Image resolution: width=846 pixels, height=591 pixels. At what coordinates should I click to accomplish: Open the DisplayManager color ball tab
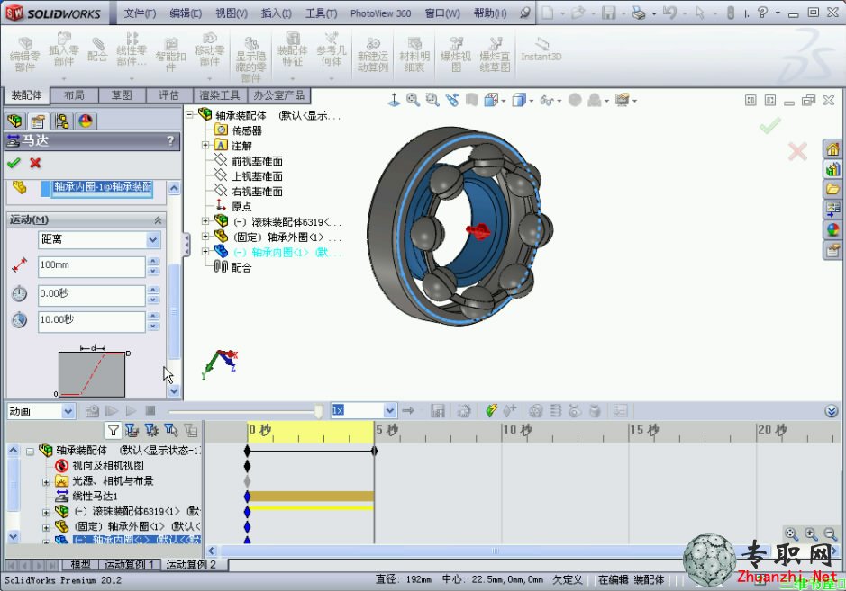86,121
